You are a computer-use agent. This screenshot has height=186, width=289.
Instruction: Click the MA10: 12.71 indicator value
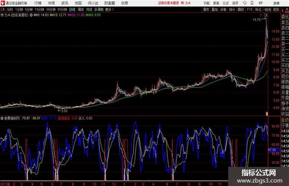pyautogui.click(x=58, y=15)
